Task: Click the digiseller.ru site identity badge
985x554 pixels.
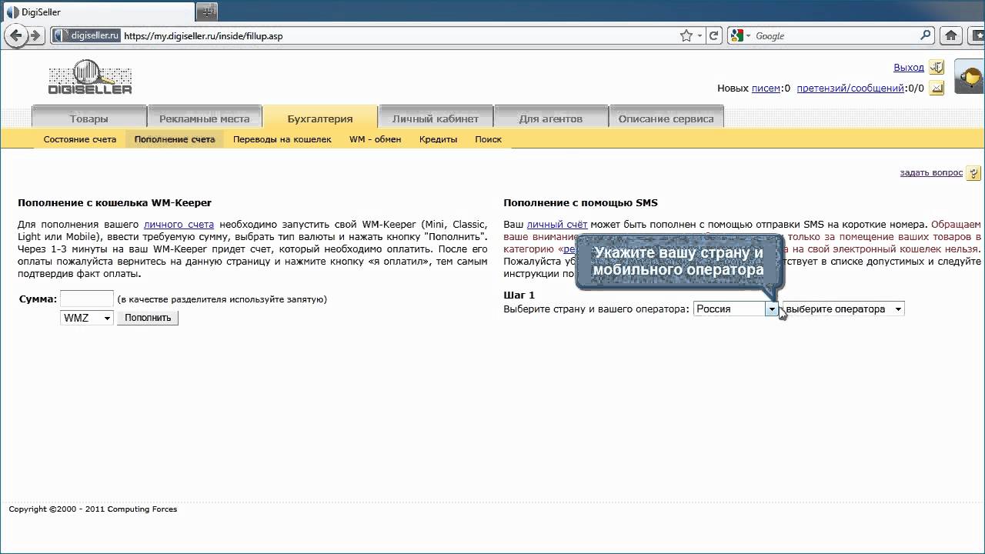Action: click(x=86, y=35)
